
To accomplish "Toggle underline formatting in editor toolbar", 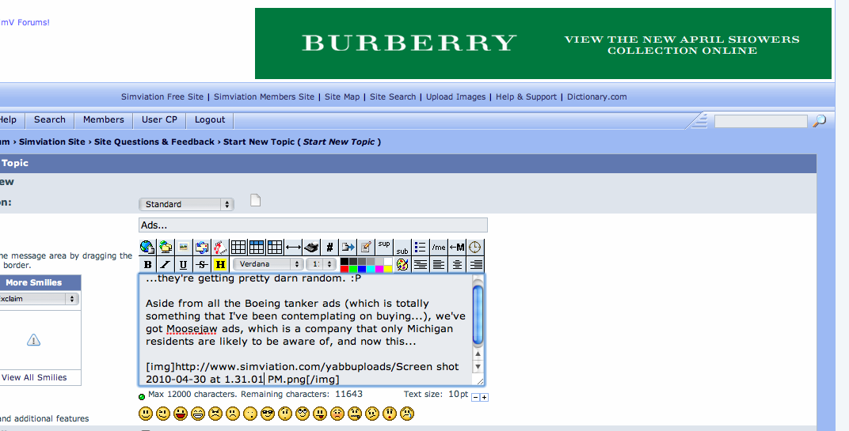I will pos(184,264).
